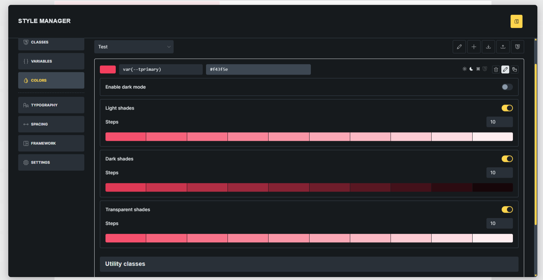Open the Typography section in sidebar
This screenshot has height=280, width=543.
click(x=51, y=105)
